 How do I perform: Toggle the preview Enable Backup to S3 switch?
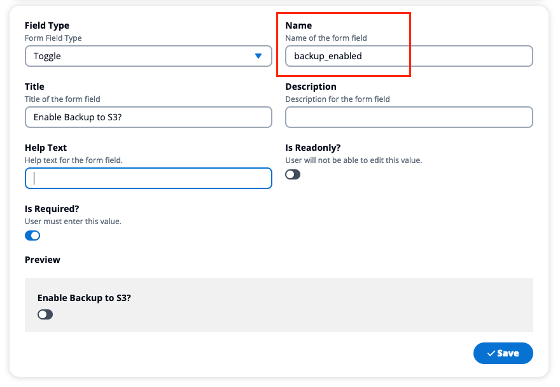[45, 314]
